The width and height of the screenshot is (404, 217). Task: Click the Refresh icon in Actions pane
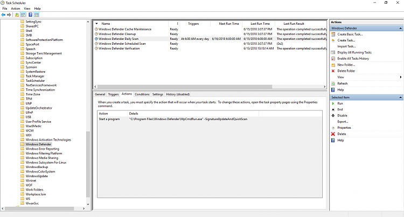tap(333, 83)
